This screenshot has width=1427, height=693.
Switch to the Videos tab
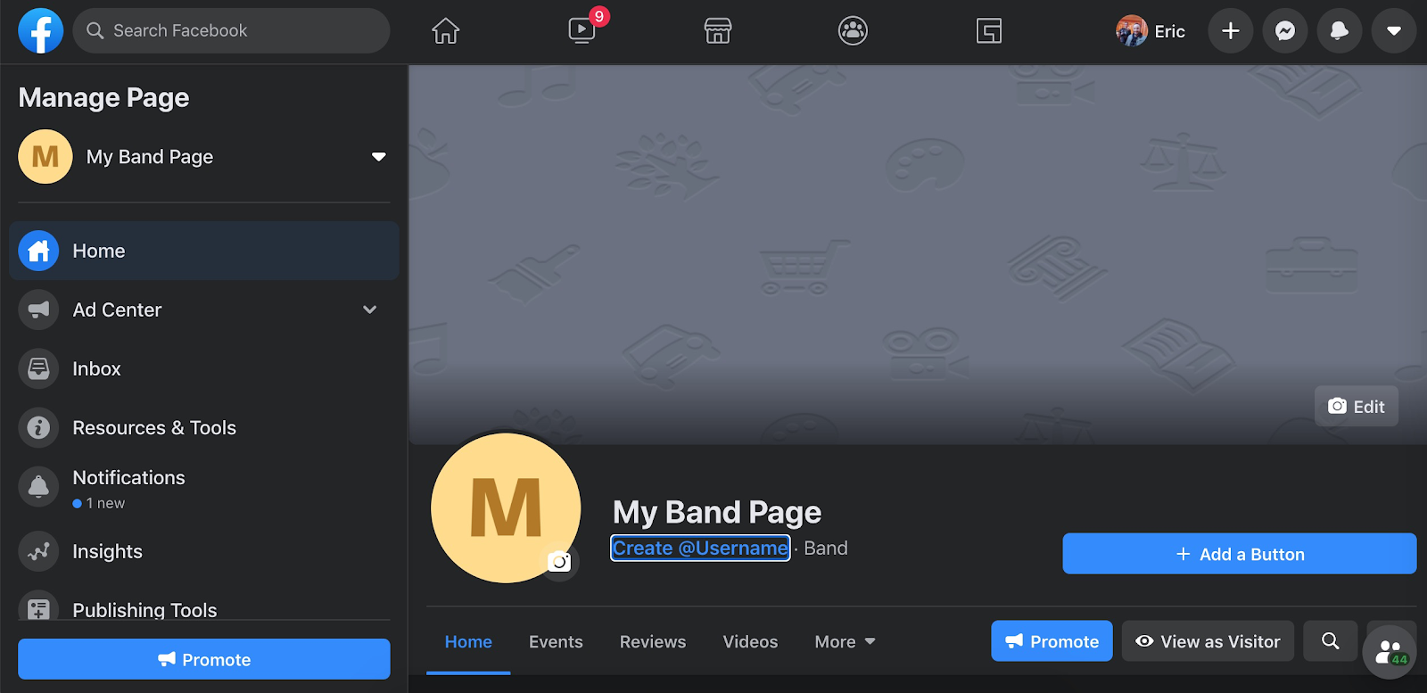point(750,641)
